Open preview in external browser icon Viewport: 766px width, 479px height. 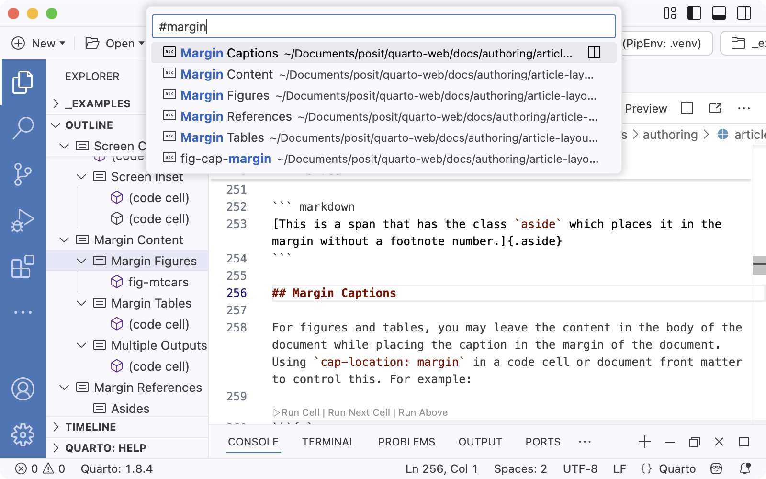coord(715,108)
